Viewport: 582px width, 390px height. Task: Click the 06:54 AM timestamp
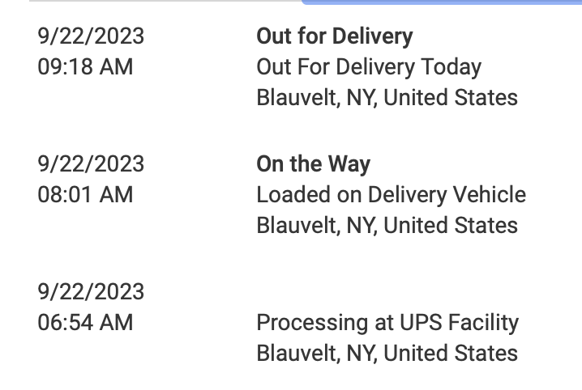point(85,323)
